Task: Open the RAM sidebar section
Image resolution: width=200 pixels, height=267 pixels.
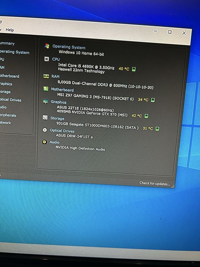Action: click(x=2, y=68)
